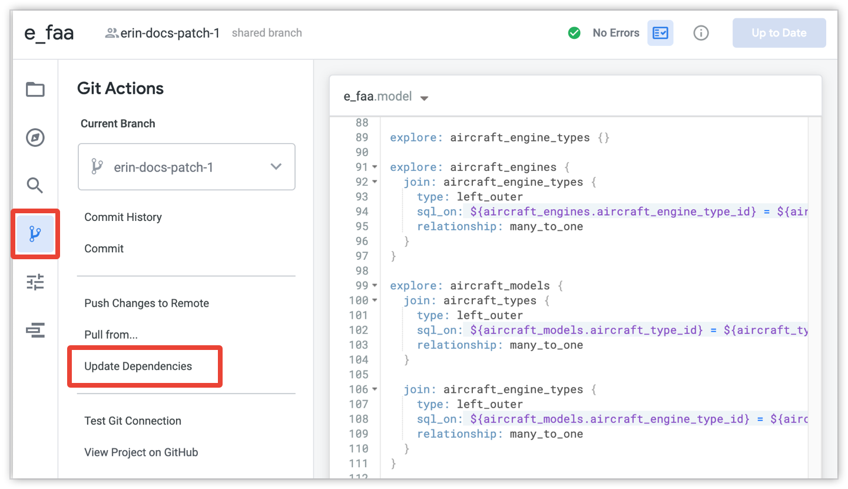Open View Project on GitHub link

[x=141, y=452]
